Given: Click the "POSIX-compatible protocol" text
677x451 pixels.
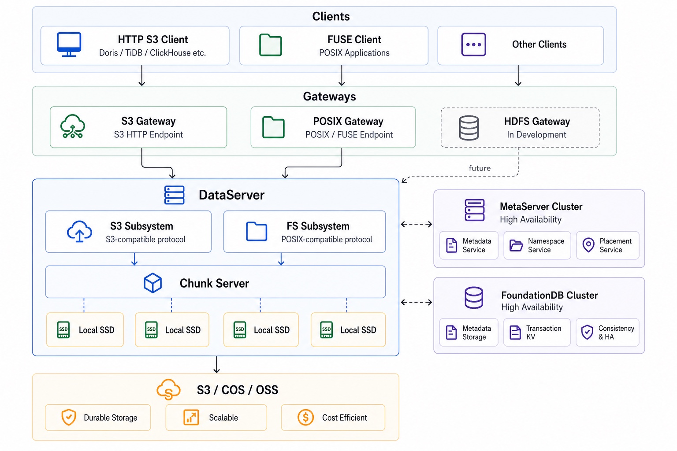Looking at the screenshot, I should 327,240.
